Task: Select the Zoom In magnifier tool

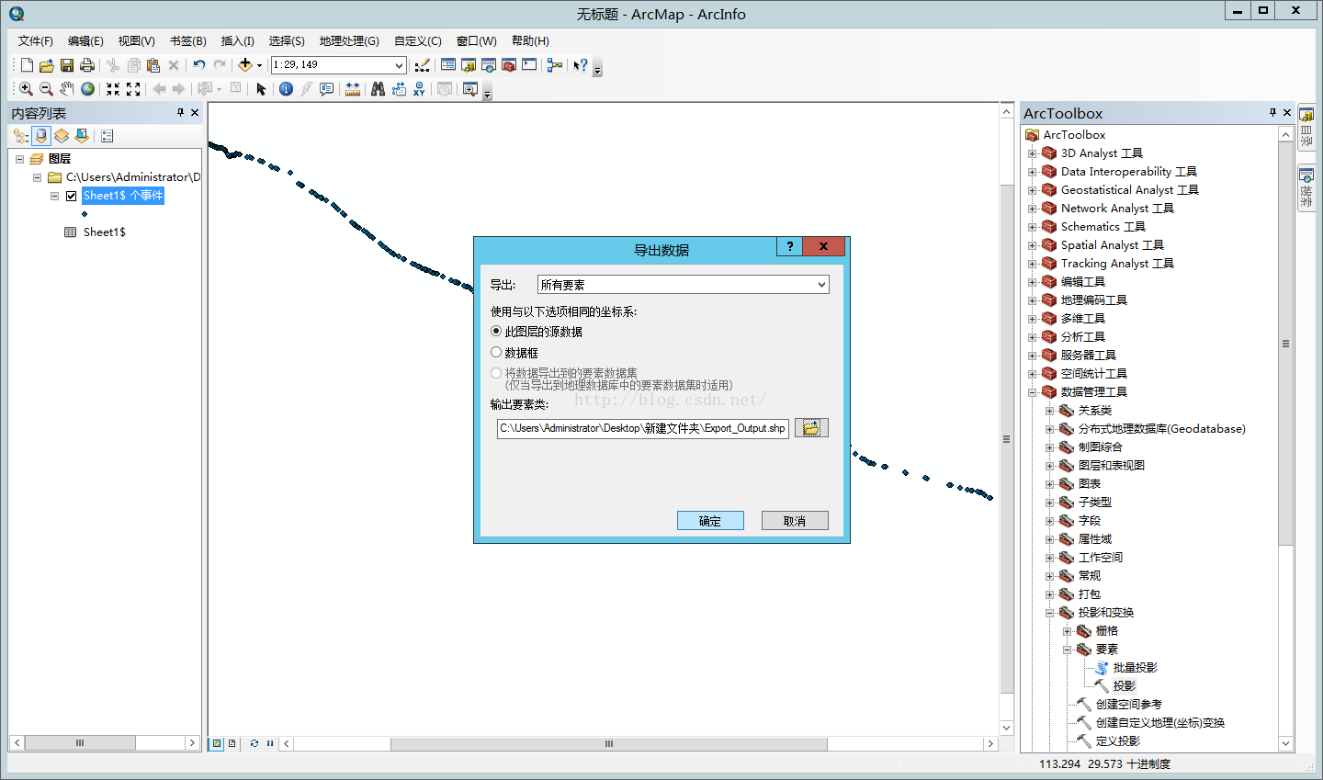Action: 26,89
